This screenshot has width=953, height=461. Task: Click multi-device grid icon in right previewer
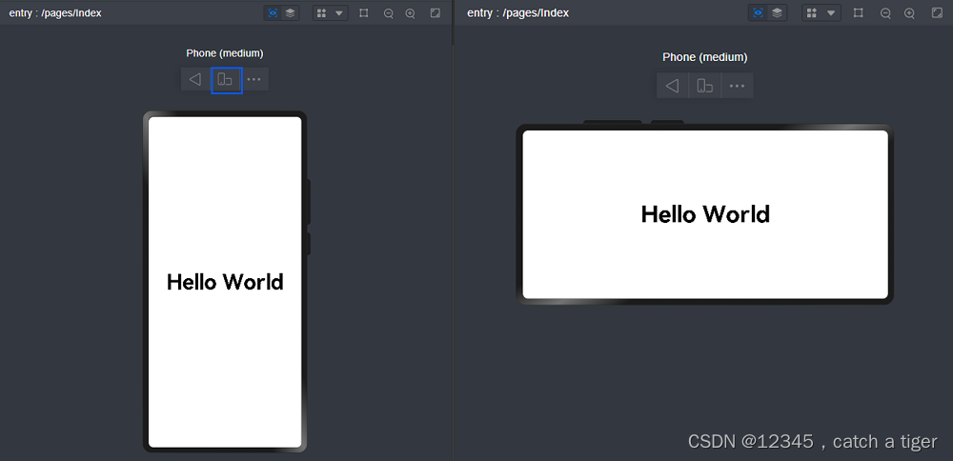[x=811, y=12]
